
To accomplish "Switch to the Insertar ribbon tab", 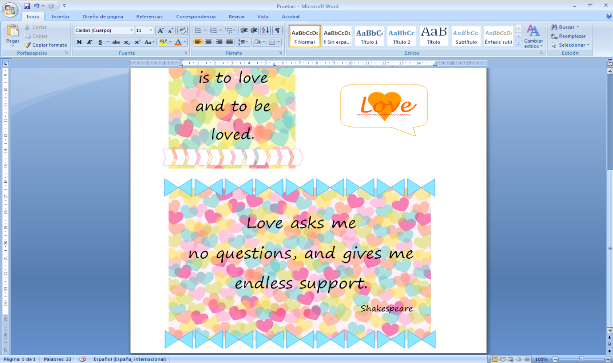I will pos(60,16).
